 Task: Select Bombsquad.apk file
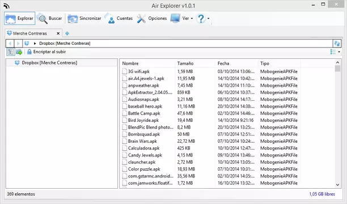[144, 134]
